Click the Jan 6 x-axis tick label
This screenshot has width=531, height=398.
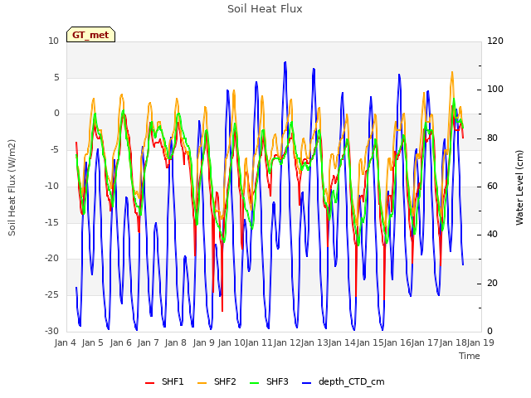[120, 342]
